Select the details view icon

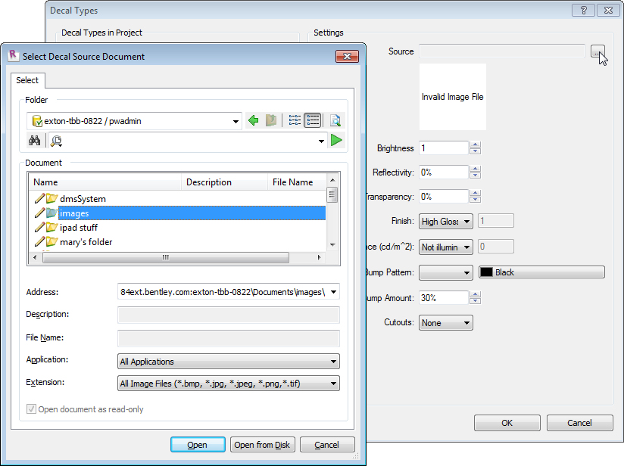313,120
